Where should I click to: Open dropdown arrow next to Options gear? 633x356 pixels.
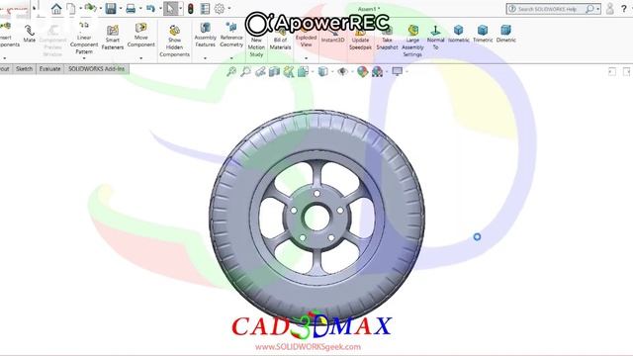point(229,9)
